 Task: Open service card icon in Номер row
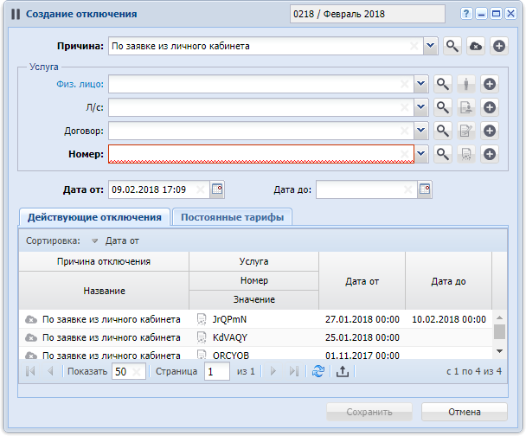[466, 154]
